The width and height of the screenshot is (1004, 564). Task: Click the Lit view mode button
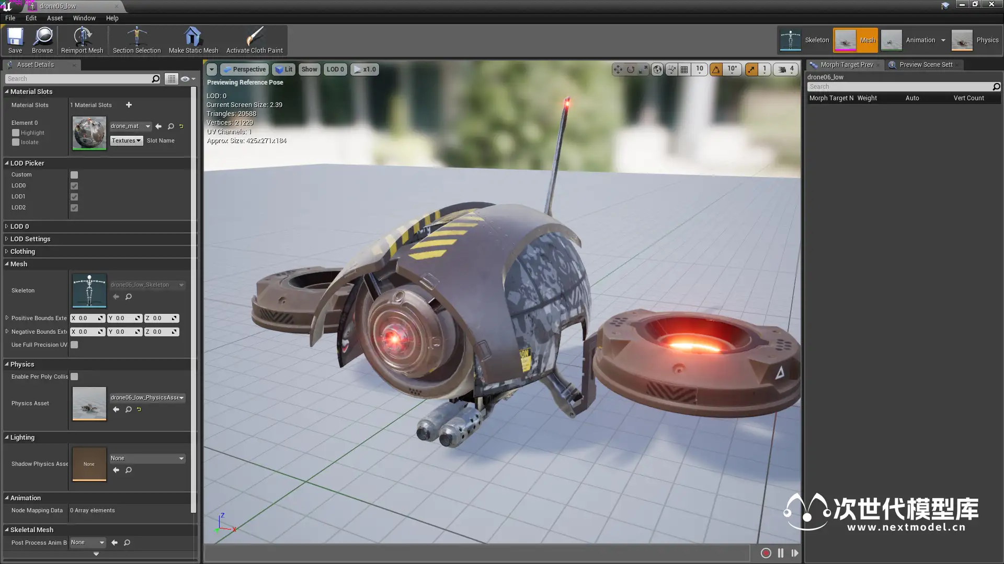tap(283, 69)
